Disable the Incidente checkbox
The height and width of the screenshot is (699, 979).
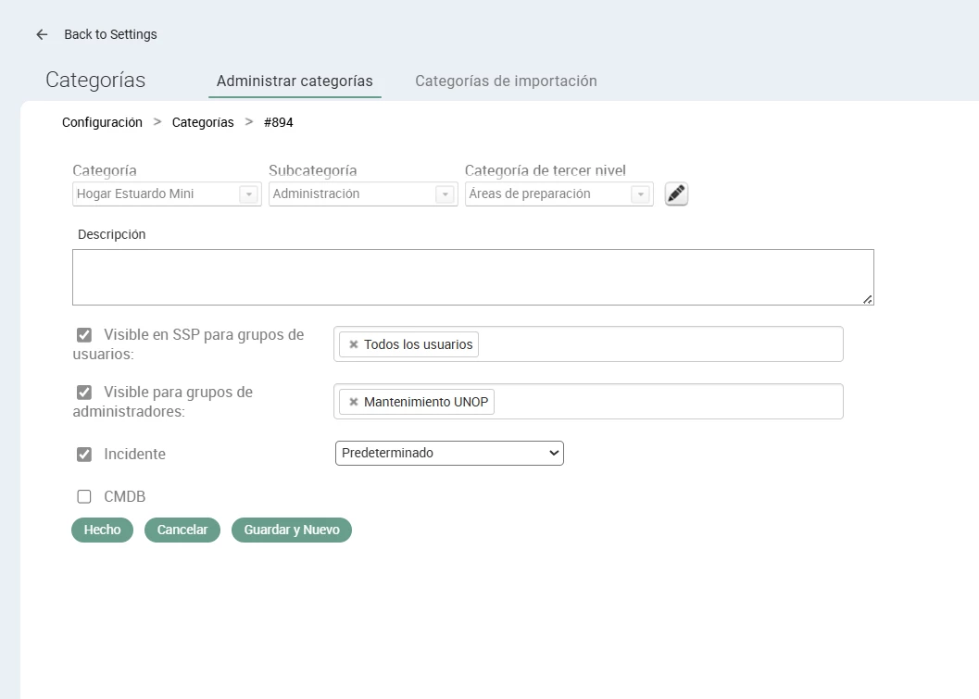pyautogui.click(x=84, y=455)
